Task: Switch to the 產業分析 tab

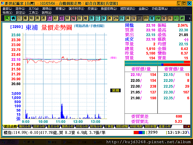Action: (x=165, y=126)
